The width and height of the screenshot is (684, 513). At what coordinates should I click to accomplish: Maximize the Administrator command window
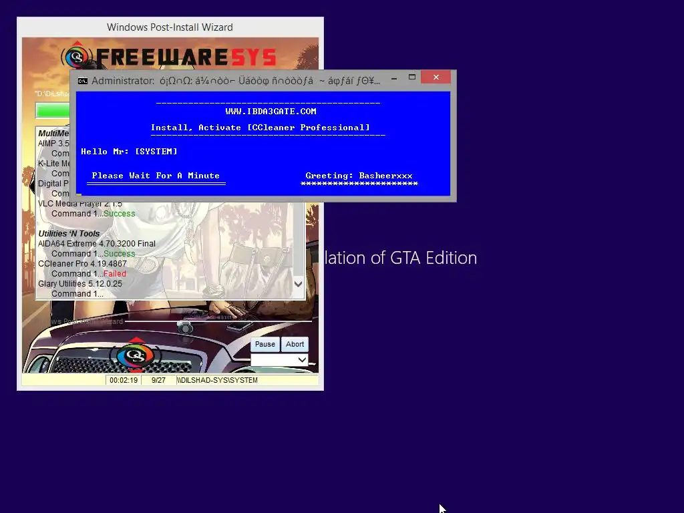(x=411, y=77)
